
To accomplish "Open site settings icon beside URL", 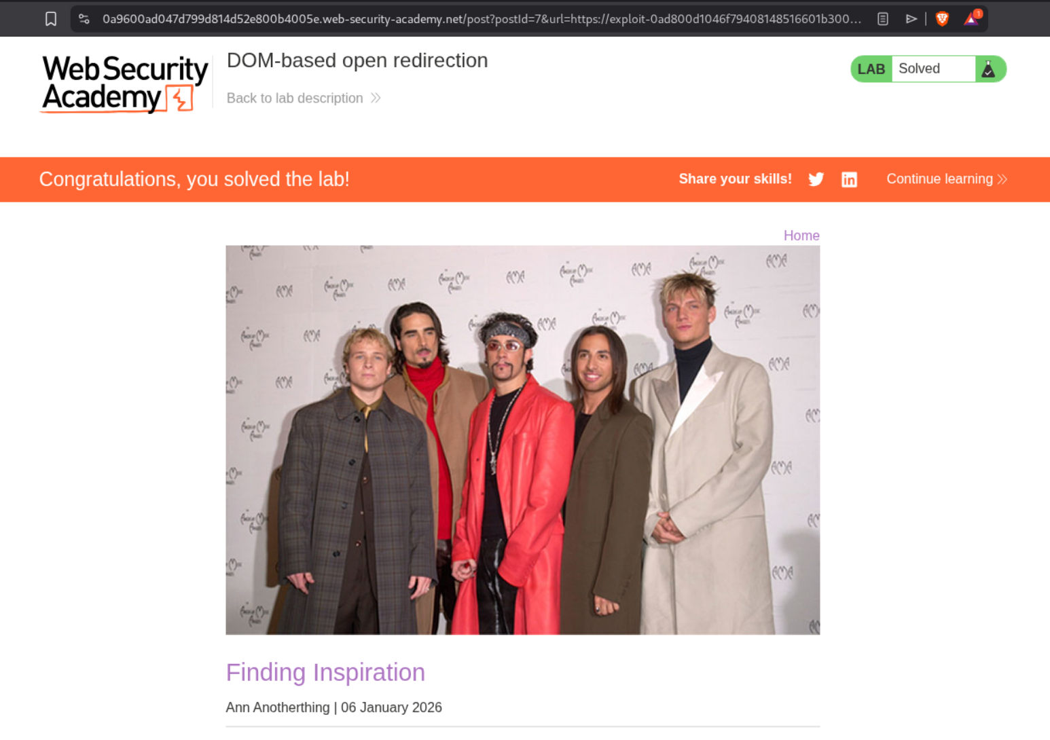I will (x=84, y=19).
